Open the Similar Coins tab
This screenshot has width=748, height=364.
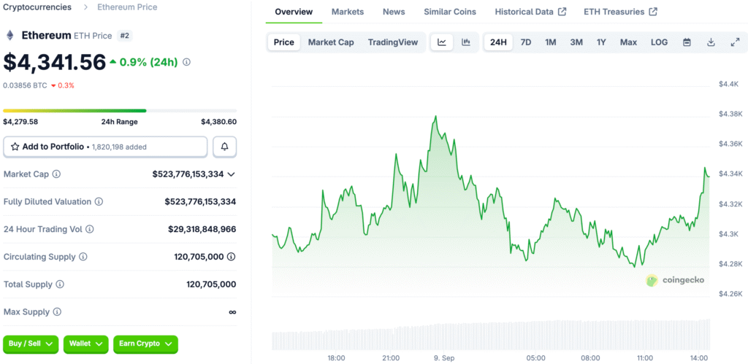(450, 12)
